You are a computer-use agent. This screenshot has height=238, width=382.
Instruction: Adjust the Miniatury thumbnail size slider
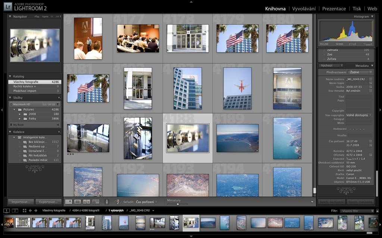(178, 204)
